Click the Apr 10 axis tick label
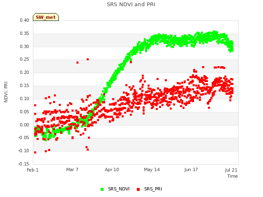The width and height of the screenshot is (263, 197). click(x=112, y=170)
